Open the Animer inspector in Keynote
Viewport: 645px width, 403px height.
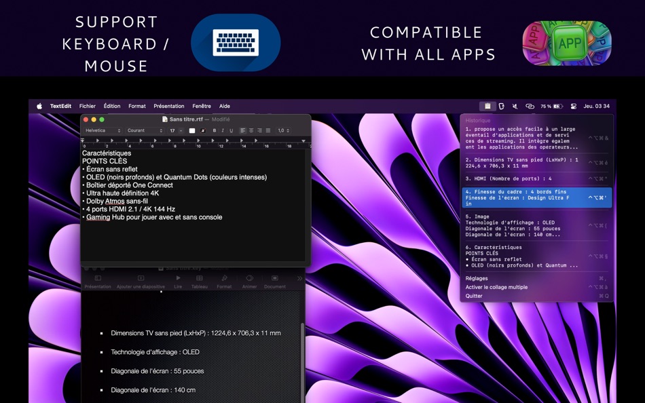click(249, 282)
